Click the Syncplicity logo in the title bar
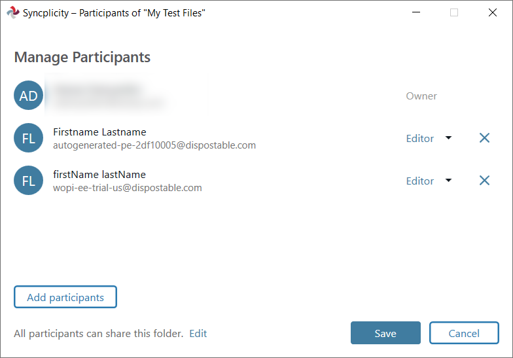The image size is (513, 358). pyautogui.click(x=13, y=12)
